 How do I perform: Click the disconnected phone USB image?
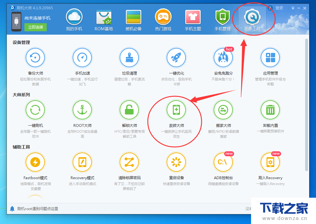[x=16, y=22]
